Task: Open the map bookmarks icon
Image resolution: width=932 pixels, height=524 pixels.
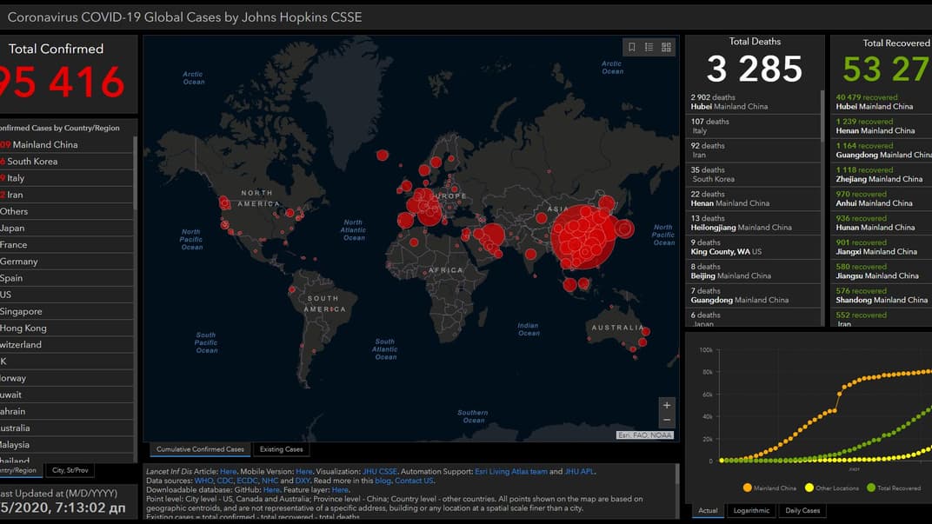Action: 632,47
